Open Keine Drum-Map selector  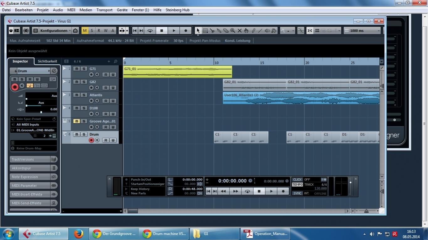pyautogui.click(x=34, y=148)
